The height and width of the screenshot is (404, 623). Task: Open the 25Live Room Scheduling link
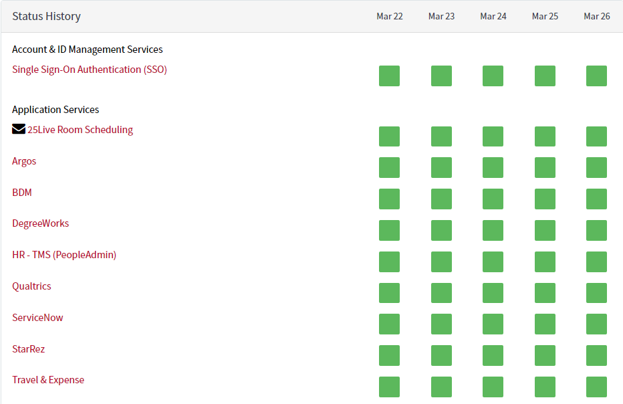click(80, 130)
